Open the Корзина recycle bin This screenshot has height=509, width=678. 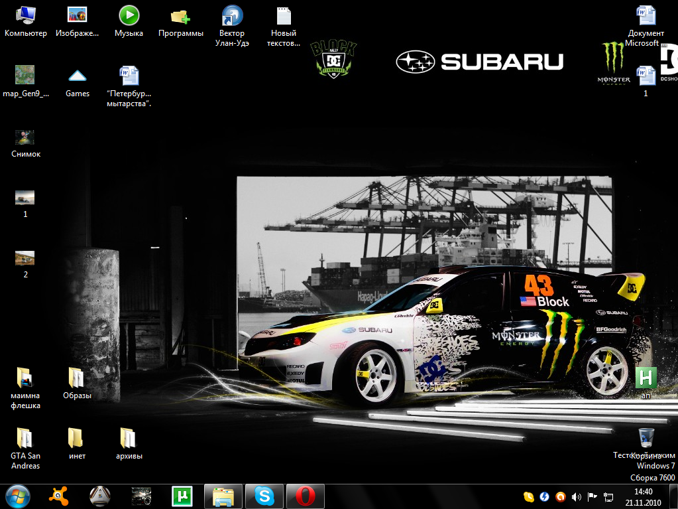tap(646, 438)
